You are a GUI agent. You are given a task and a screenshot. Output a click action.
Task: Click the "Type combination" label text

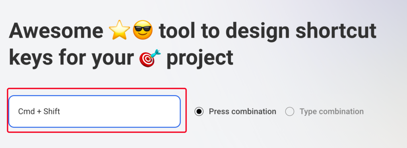331,111
